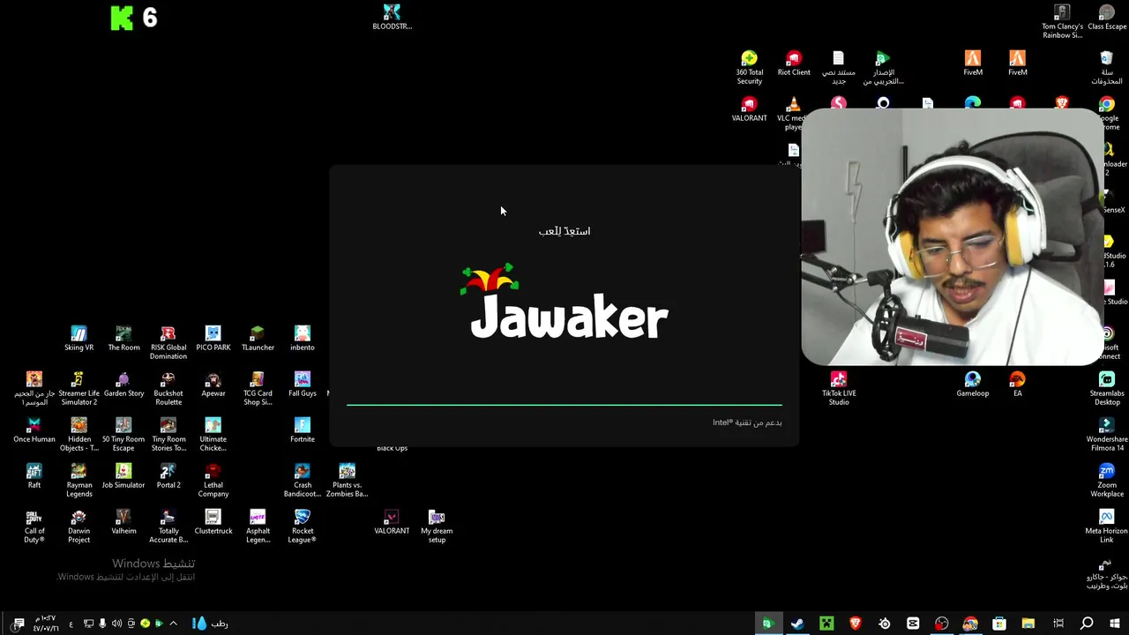Launch Streamer Life Simulator 2
This screenshot has width=1129, height=635.
(x=79, y=388)
